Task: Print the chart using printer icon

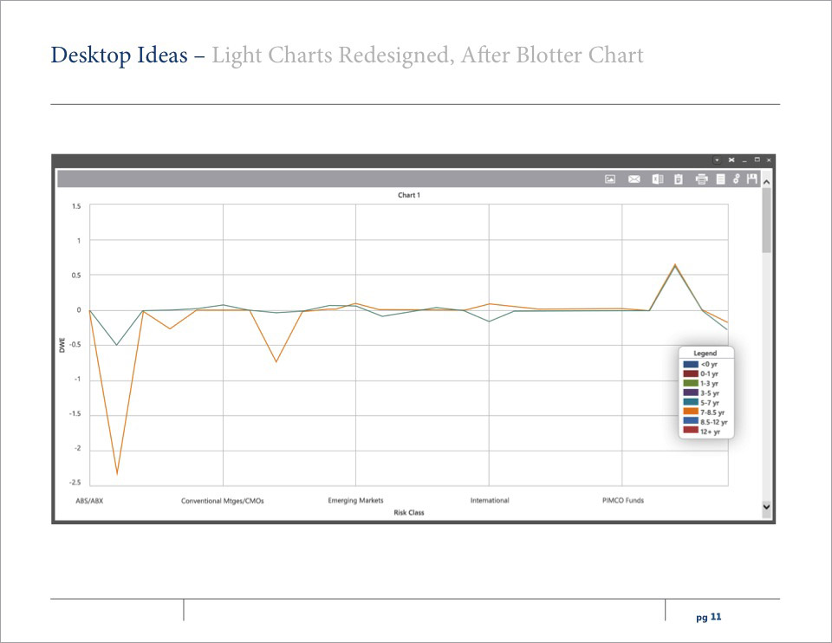Action: [x=701, y=179]
